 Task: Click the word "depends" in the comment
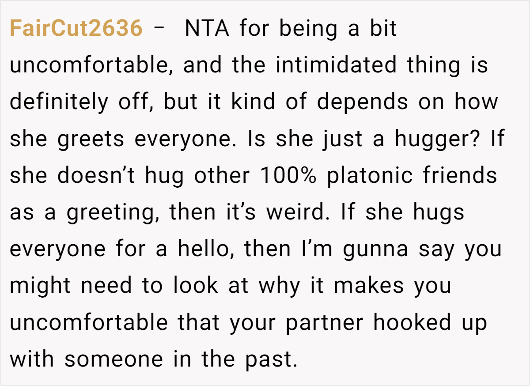pyautogui.click(x=362, y=102)
